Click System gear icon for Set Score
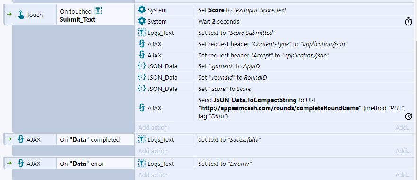Image resolution: width=417 pixels, height=180 pixels. click(x=142, y=10)
